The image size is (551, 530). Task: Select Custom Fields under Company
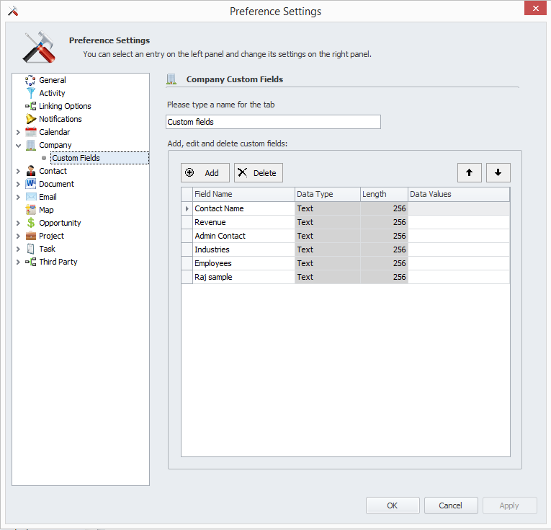coord(76,158)
